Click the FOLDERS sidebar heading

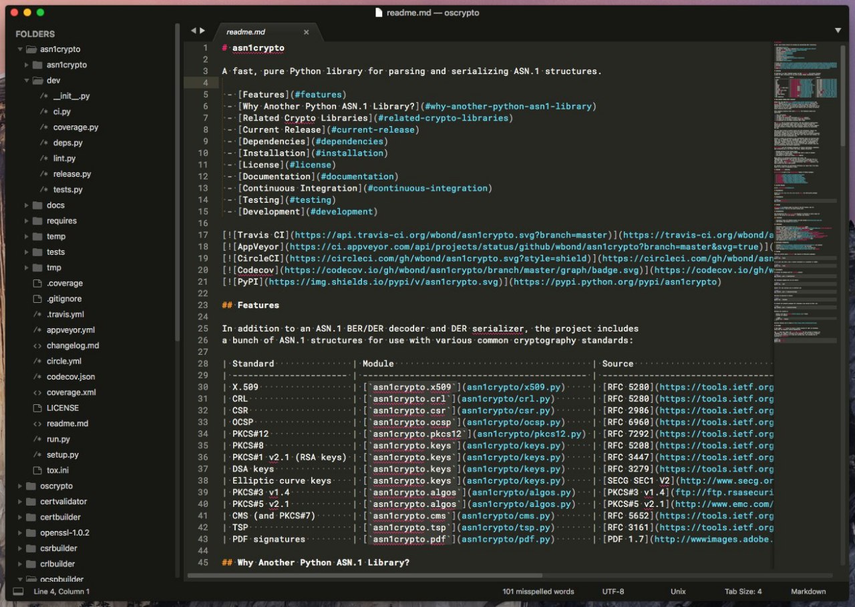pos(35,34)
